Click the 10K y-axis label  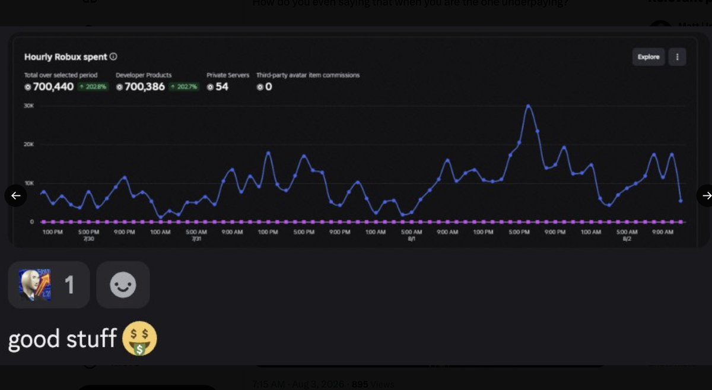coord(29,183)
